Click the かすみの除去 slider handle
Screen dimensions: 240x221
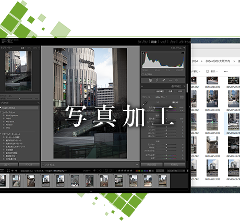click(x=166, y=150)
